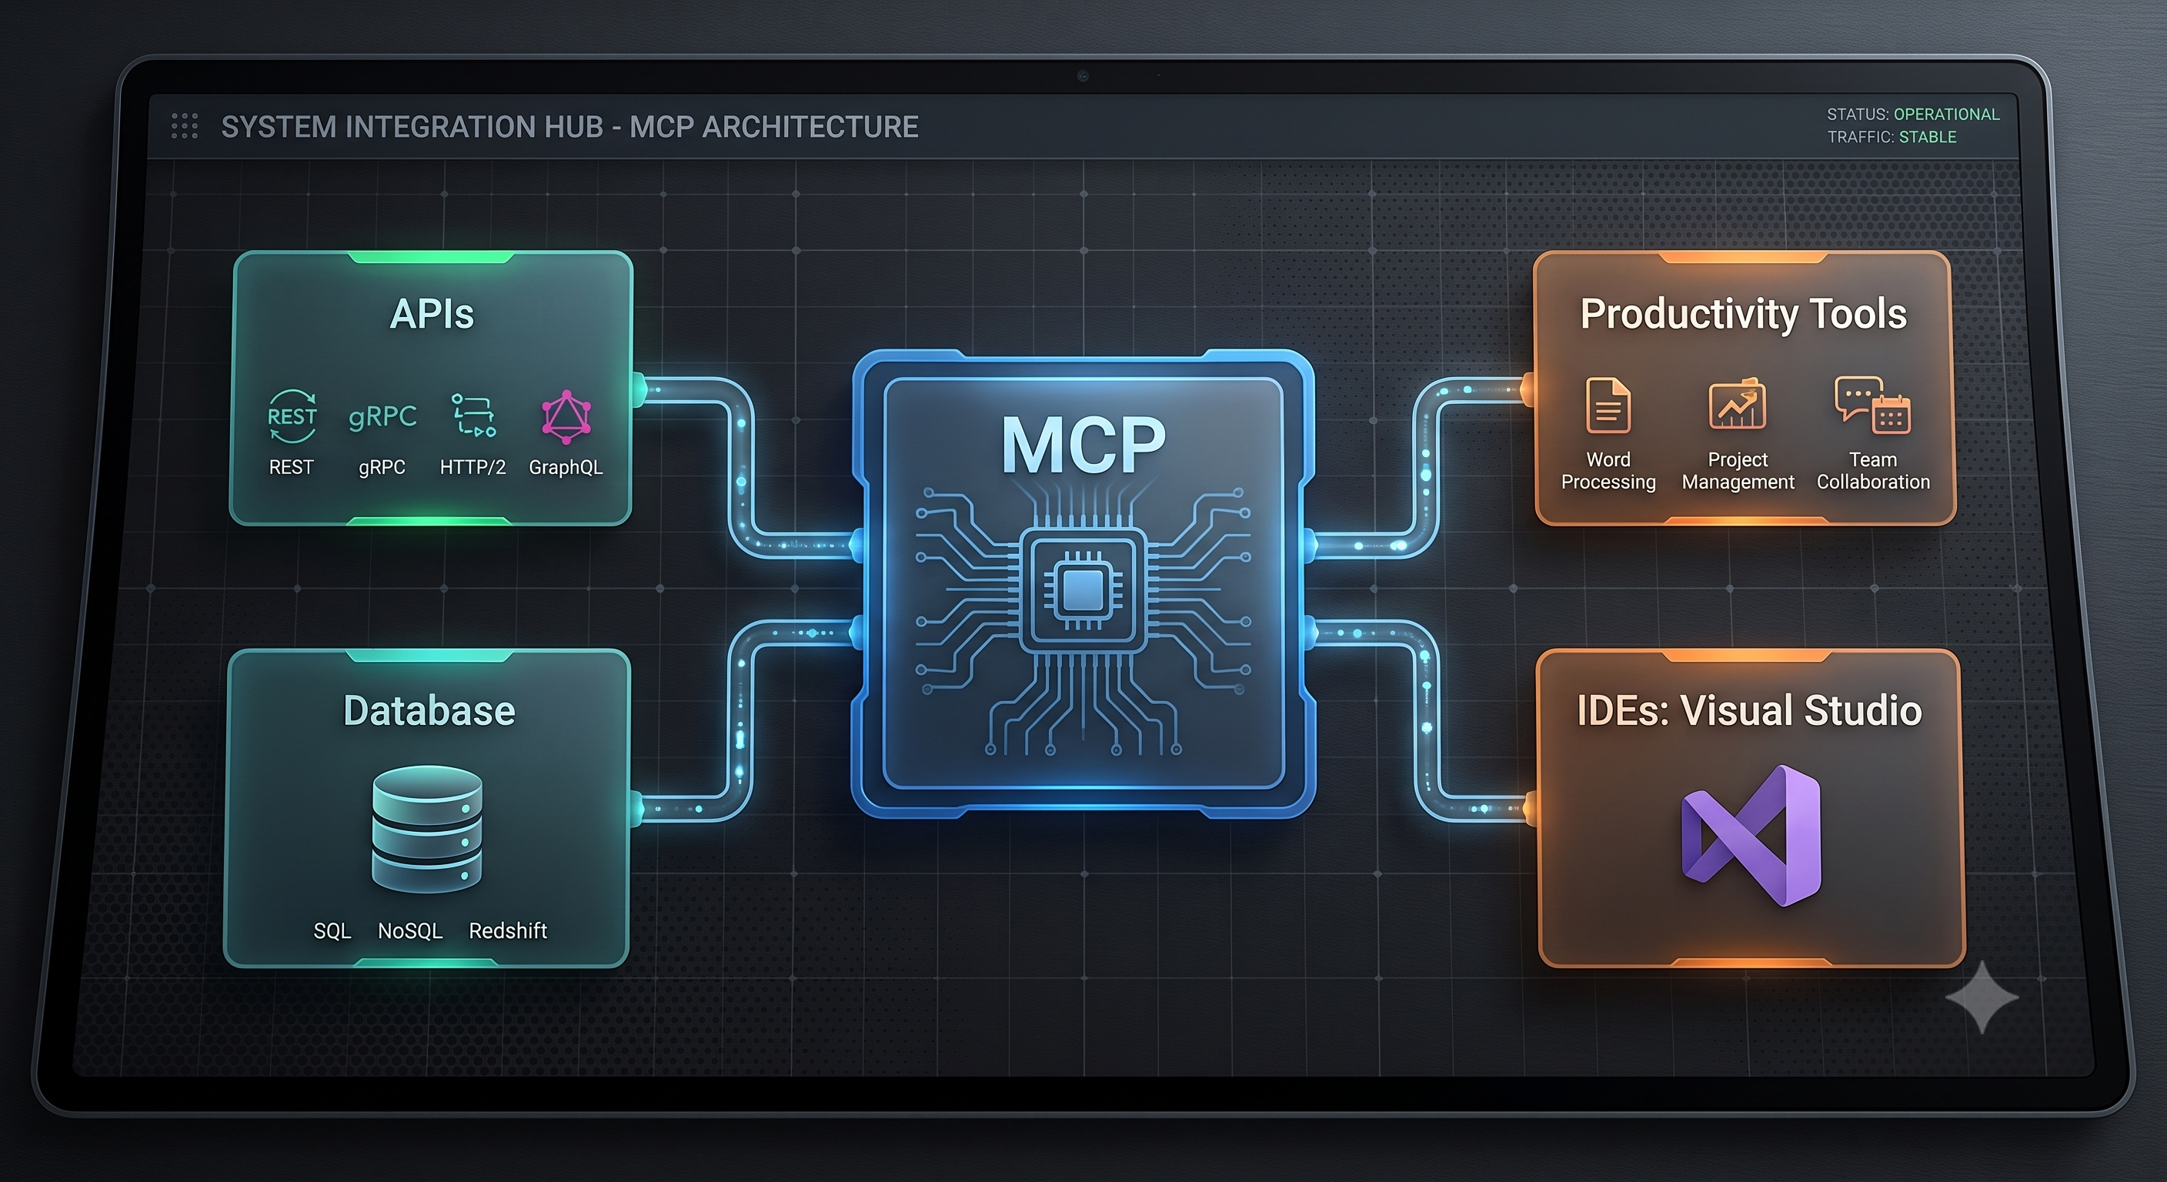Click the Database panel heading
2167x1182 pixels.
429,711
